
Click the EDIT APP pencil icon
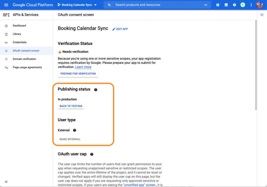(114, 29)
